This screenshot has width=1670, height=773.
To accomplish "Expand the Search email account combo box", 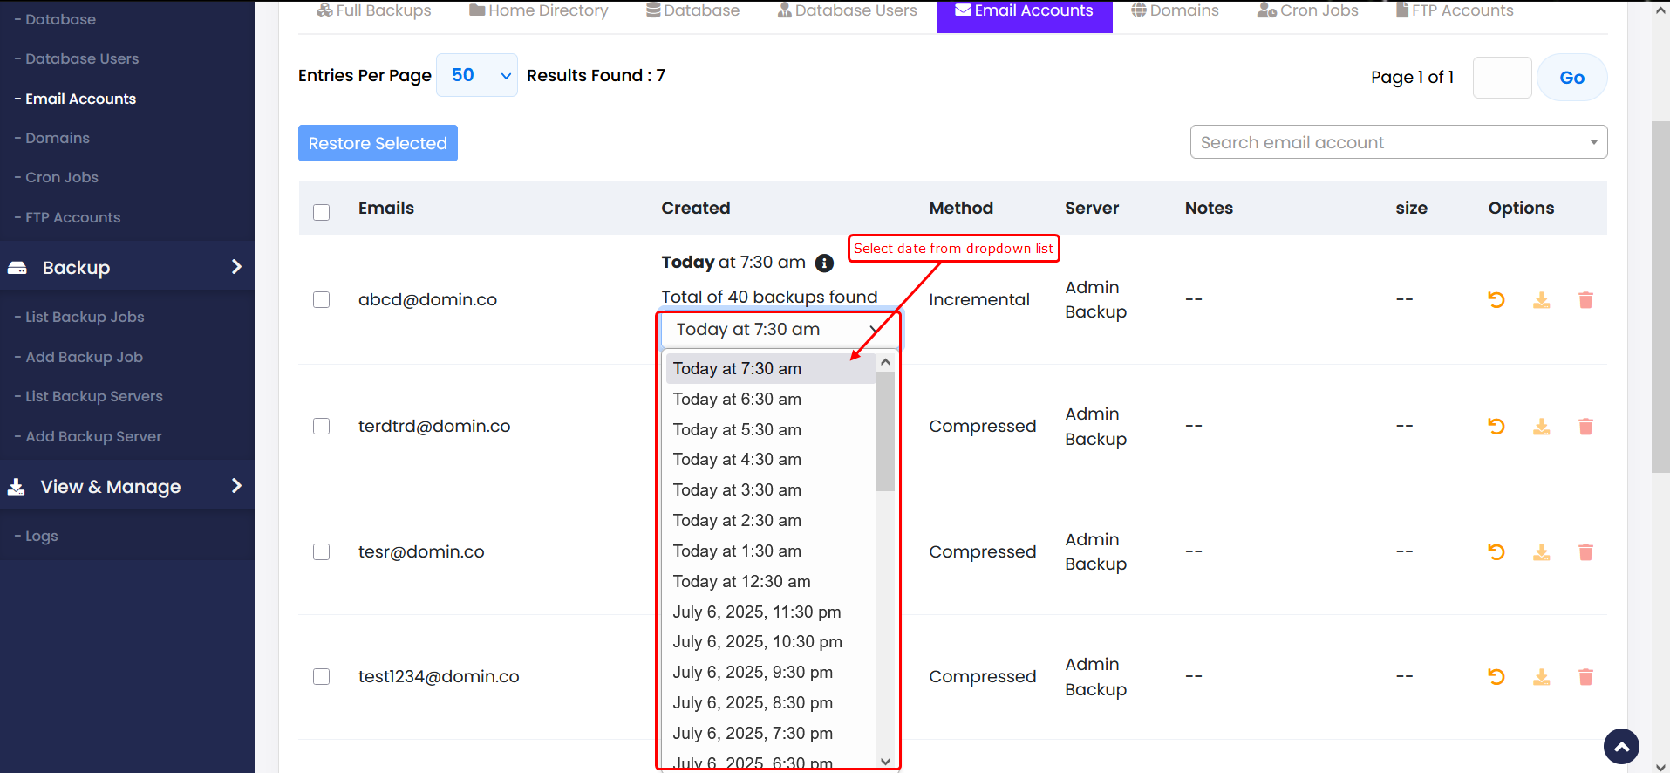I will [x=1398, y=142].
